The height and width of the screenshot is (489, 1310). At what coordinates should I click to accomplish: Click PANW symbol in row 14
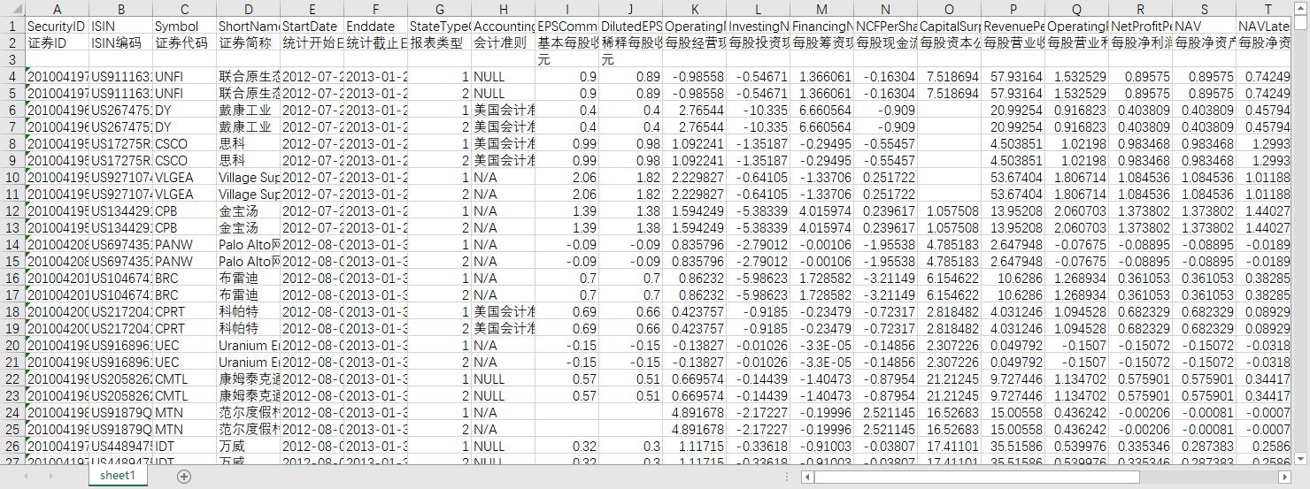click(184, 244)
